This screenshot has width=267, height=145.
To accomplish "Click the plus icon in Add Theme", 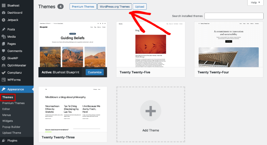I will point(151,111).
